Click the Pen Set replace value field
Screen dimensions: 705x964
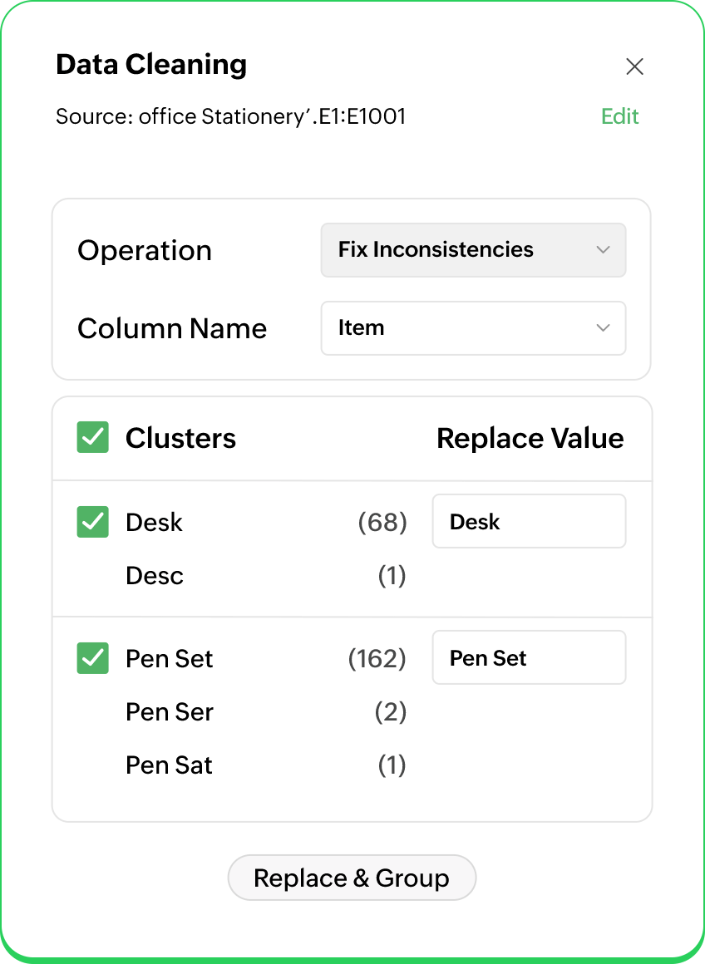[529, 657]
